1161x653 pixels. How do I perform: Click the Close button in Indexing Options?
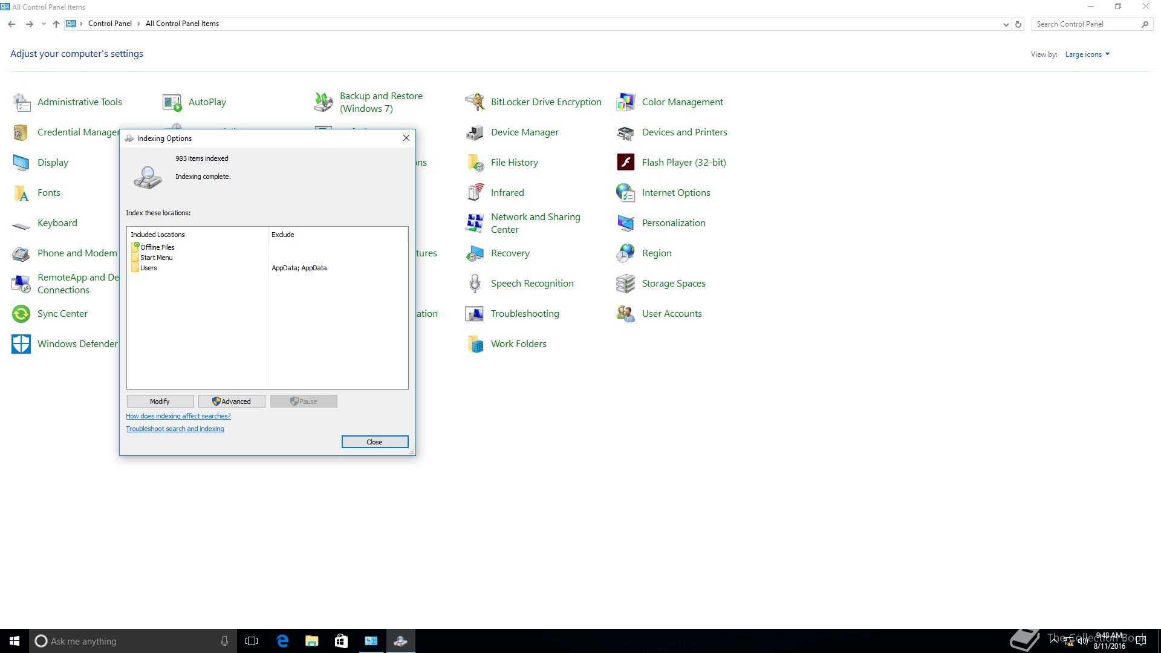tap(375, 442)
